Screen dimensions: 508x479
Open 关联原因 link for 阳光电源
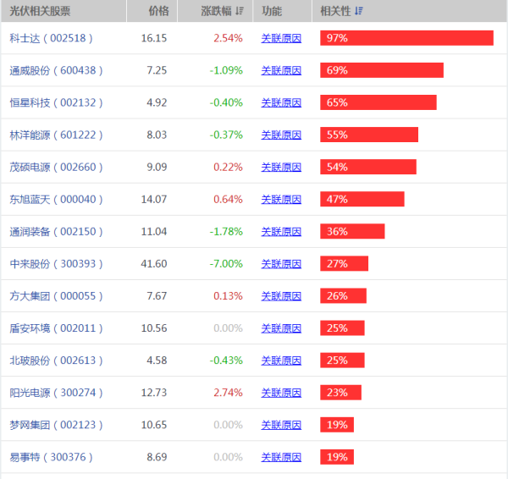coord(281,393)
